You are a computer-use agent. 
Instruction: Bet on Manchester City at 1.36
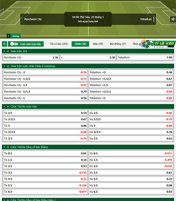[x=31, y=57]
